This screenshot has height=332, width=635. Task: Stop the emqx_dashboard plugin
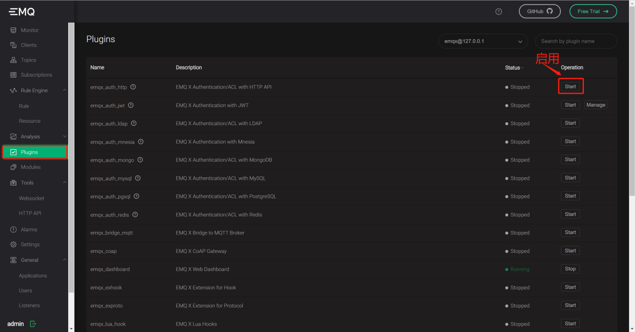[x=570, y=269]
